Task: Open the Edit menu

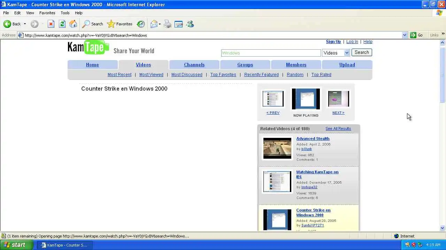Action: click(x=17, y=13)
